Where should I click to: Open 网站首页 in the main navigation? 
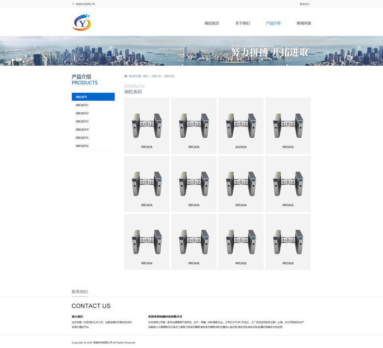[x=212, y=23]
